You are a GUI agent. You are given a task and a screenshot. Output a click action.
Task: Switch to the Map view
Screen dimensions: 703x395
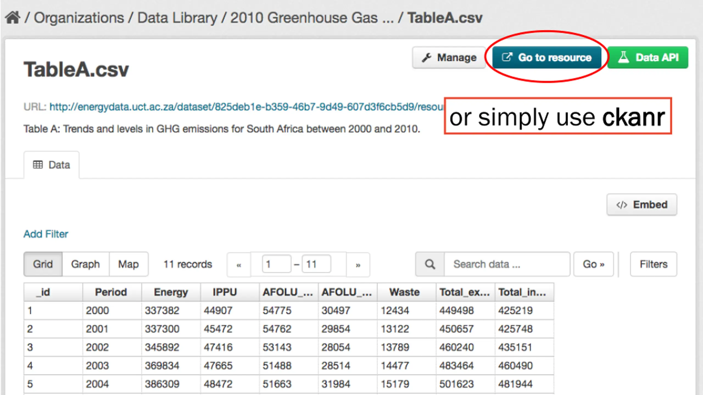point(129,264)
